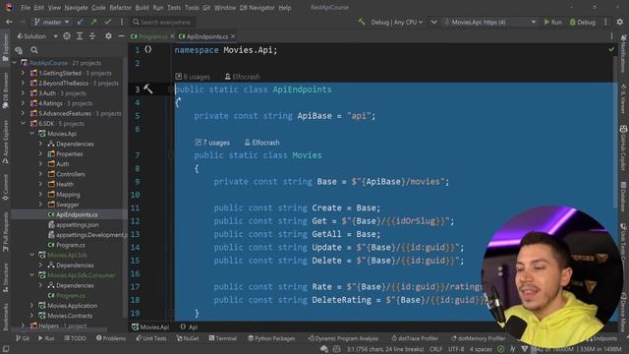The height and width of the screenshot is (354, 629).
Task: Open the Movies.Api https run configuration dropdown
Action: click(490, 22)
